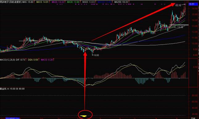The image size is (199, 119).
Task: Click the 2014/08/11 date tag
Action: (12, 118)
